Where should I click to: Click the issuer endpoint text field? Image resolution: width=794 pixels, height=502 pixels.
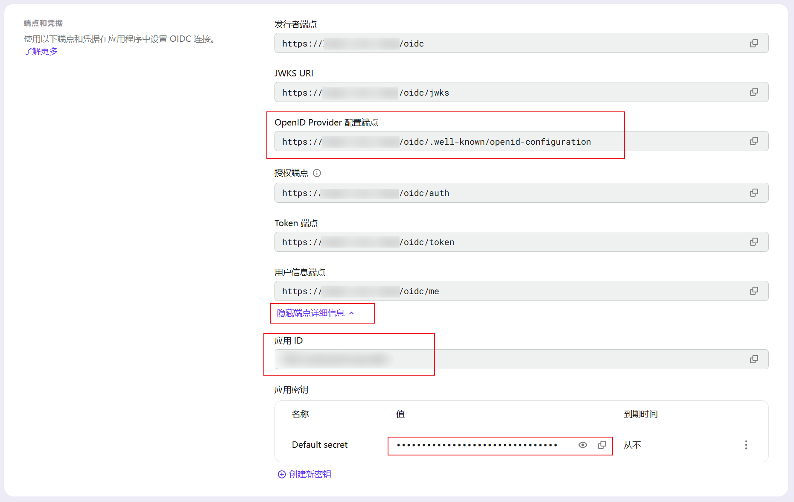click(x=512, y=44)
